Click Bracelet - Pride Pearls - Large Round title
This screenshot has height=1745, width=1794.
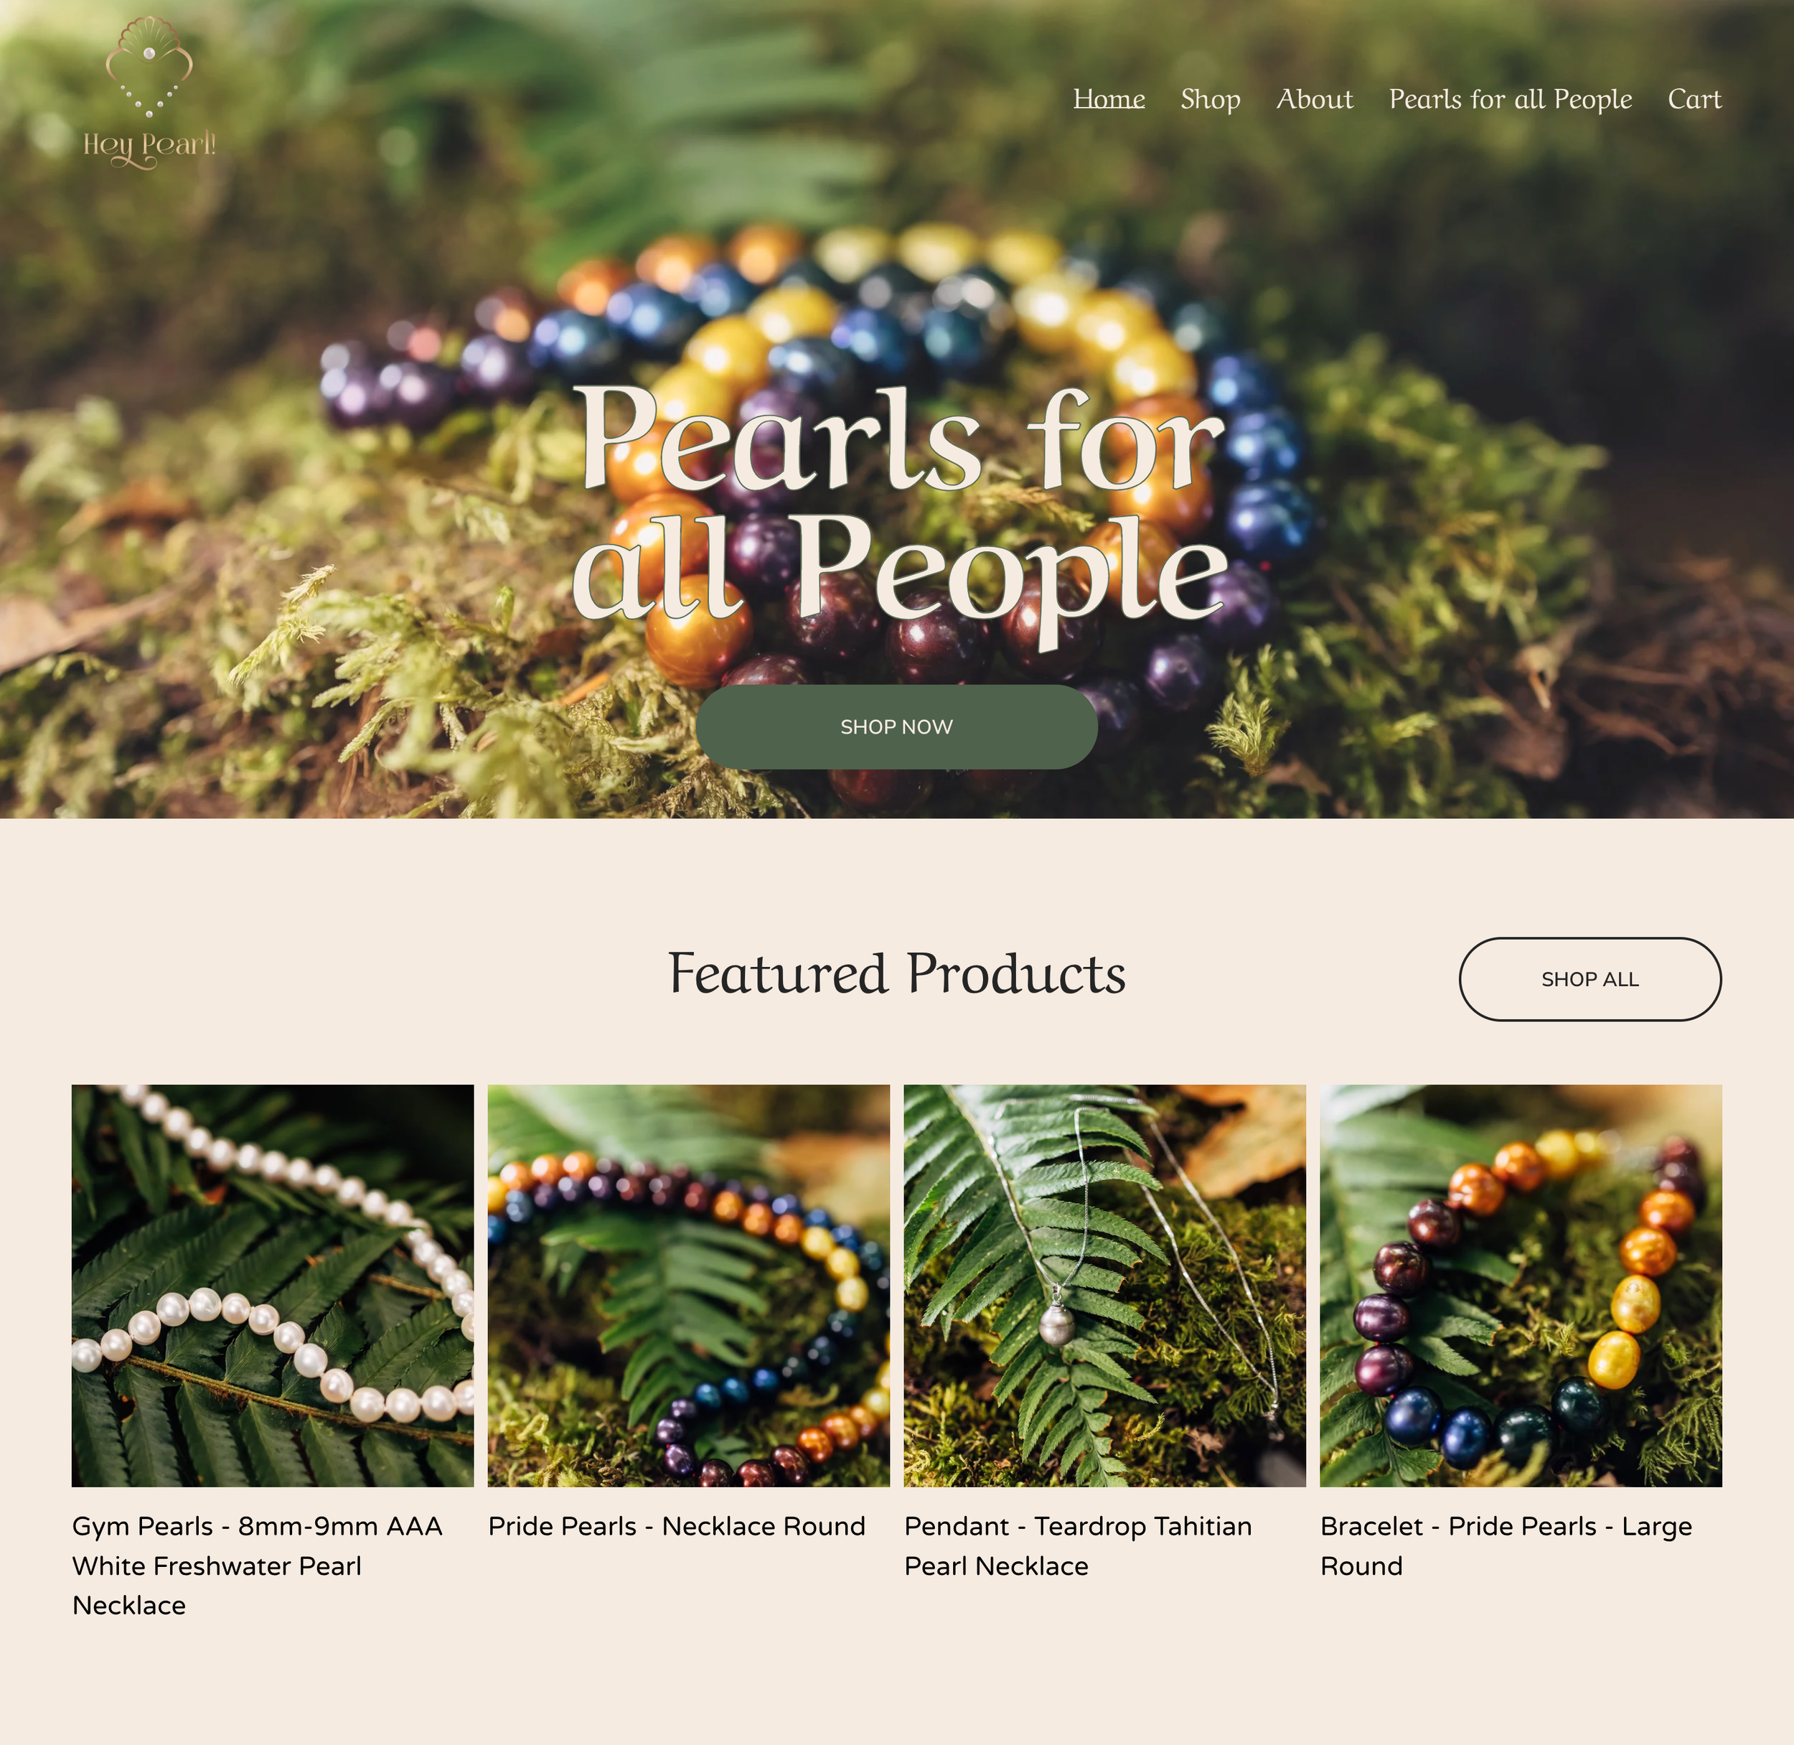click(x=1506, y=1546)
